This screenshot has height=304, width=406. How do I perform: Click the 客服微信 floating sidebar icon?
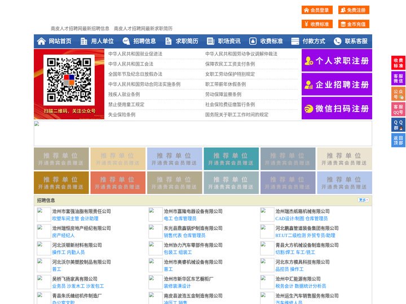398,78
